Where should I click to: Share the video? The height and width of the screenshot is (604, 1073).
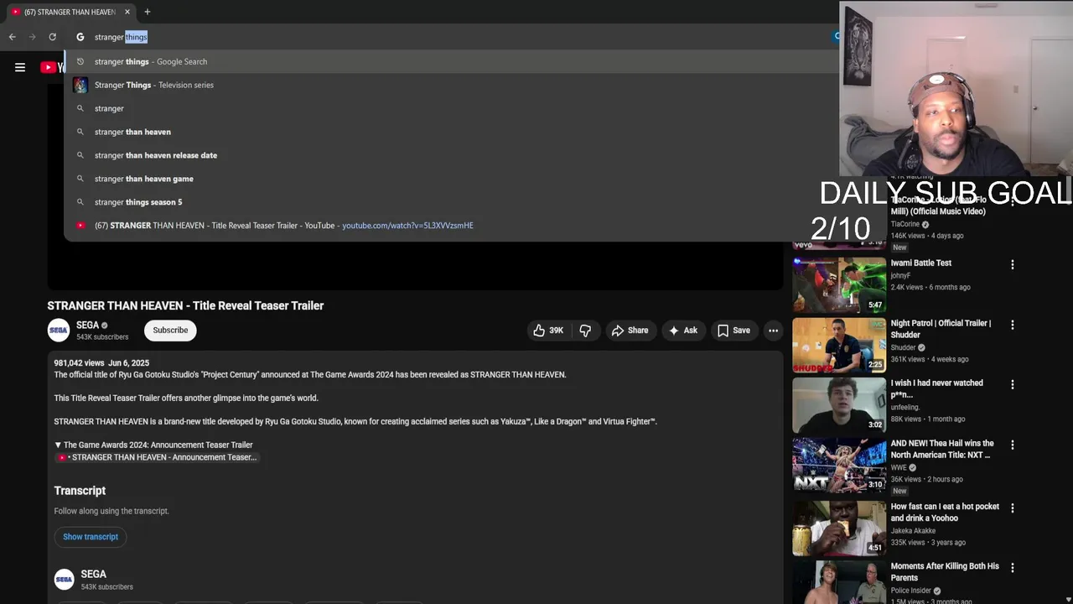[x=630, y=331]
